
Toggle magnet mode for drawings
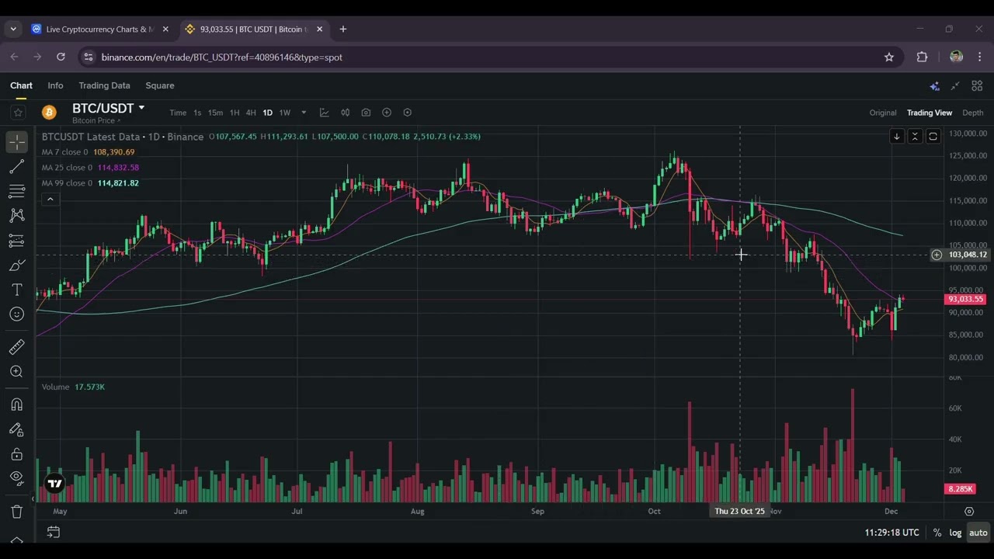tap(16, 404)
